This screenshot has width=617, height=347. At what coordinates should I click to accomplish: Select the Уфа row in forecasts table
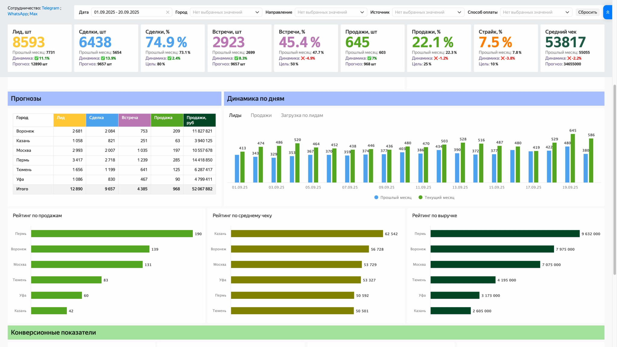pyautogui.click(x=114, y=180)
